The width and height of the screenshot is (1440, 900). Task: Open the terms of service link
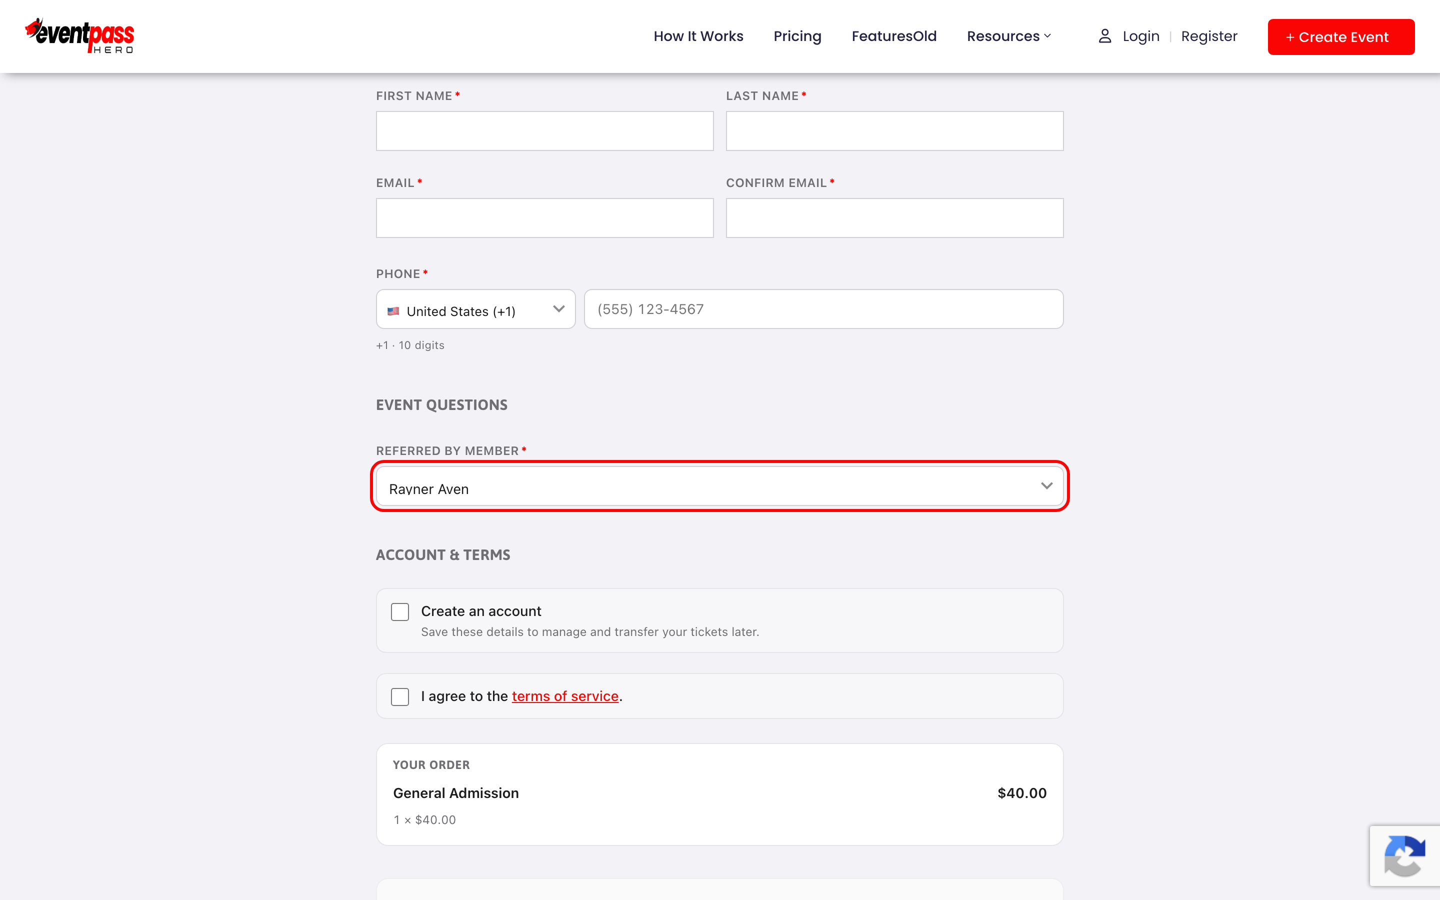click(564, 696)
